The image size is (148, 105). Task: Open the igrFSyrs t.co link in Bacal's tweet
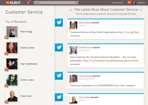[x=129, y=32]
